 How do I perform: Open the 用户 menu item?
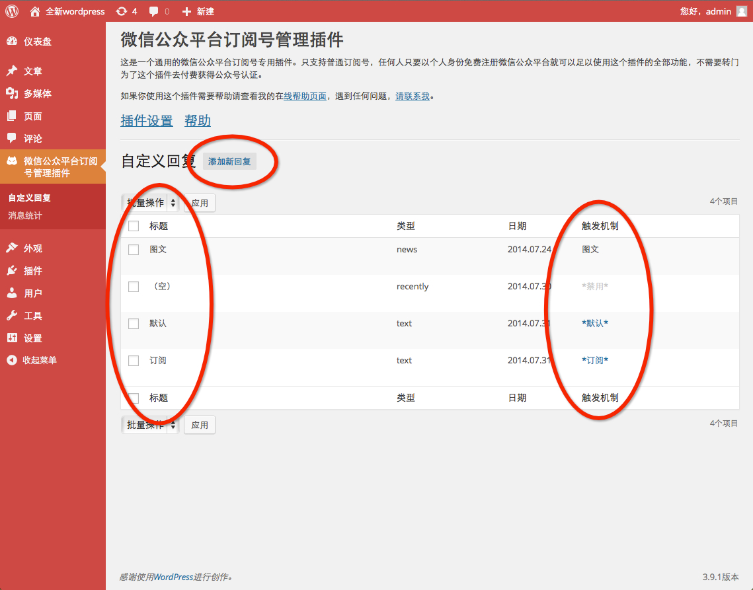click(32, 293)
